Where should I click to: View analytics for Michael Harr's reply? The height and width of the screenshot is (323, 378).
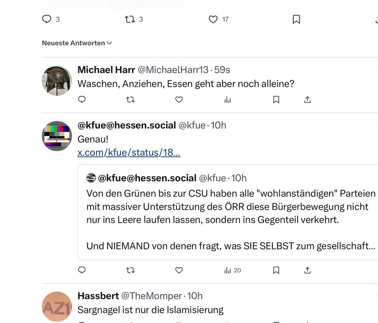click(x=228, y=100)
